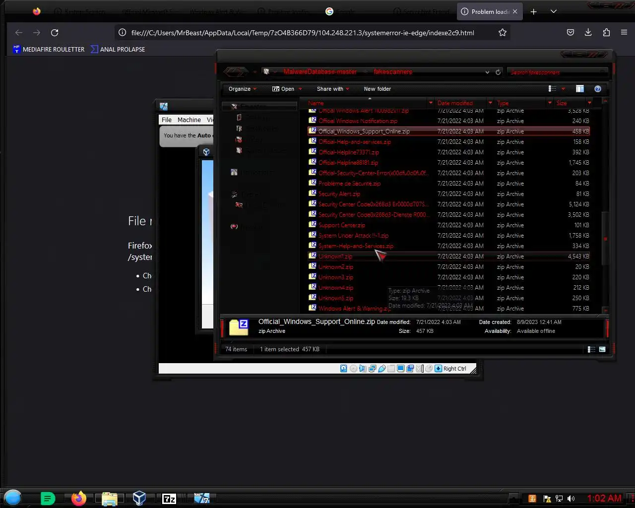Click Open with 7-Zip toolbar button

[x=283, y=89]
